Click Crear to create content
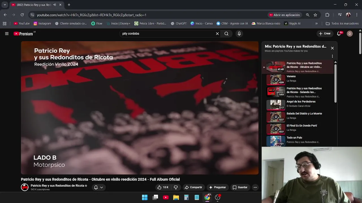This screenshot has height=203, width=362. click(325, 34)
